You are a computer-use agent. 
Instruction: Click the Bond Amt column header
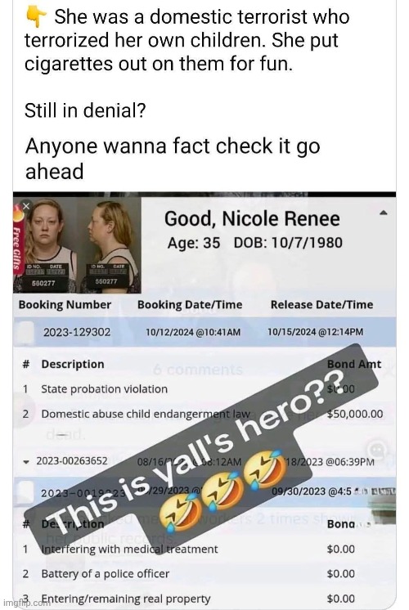click(354, 364)
